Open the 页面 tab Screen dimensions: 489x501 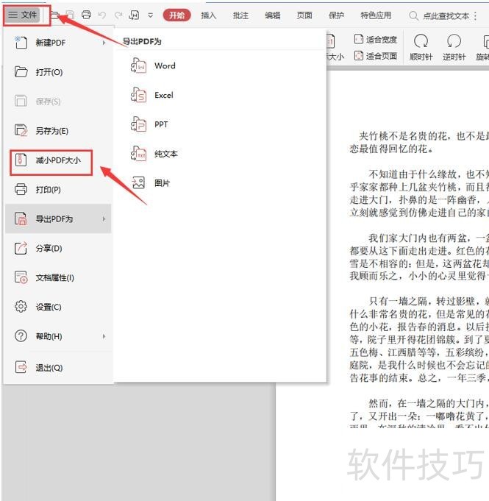pos(304,15)
